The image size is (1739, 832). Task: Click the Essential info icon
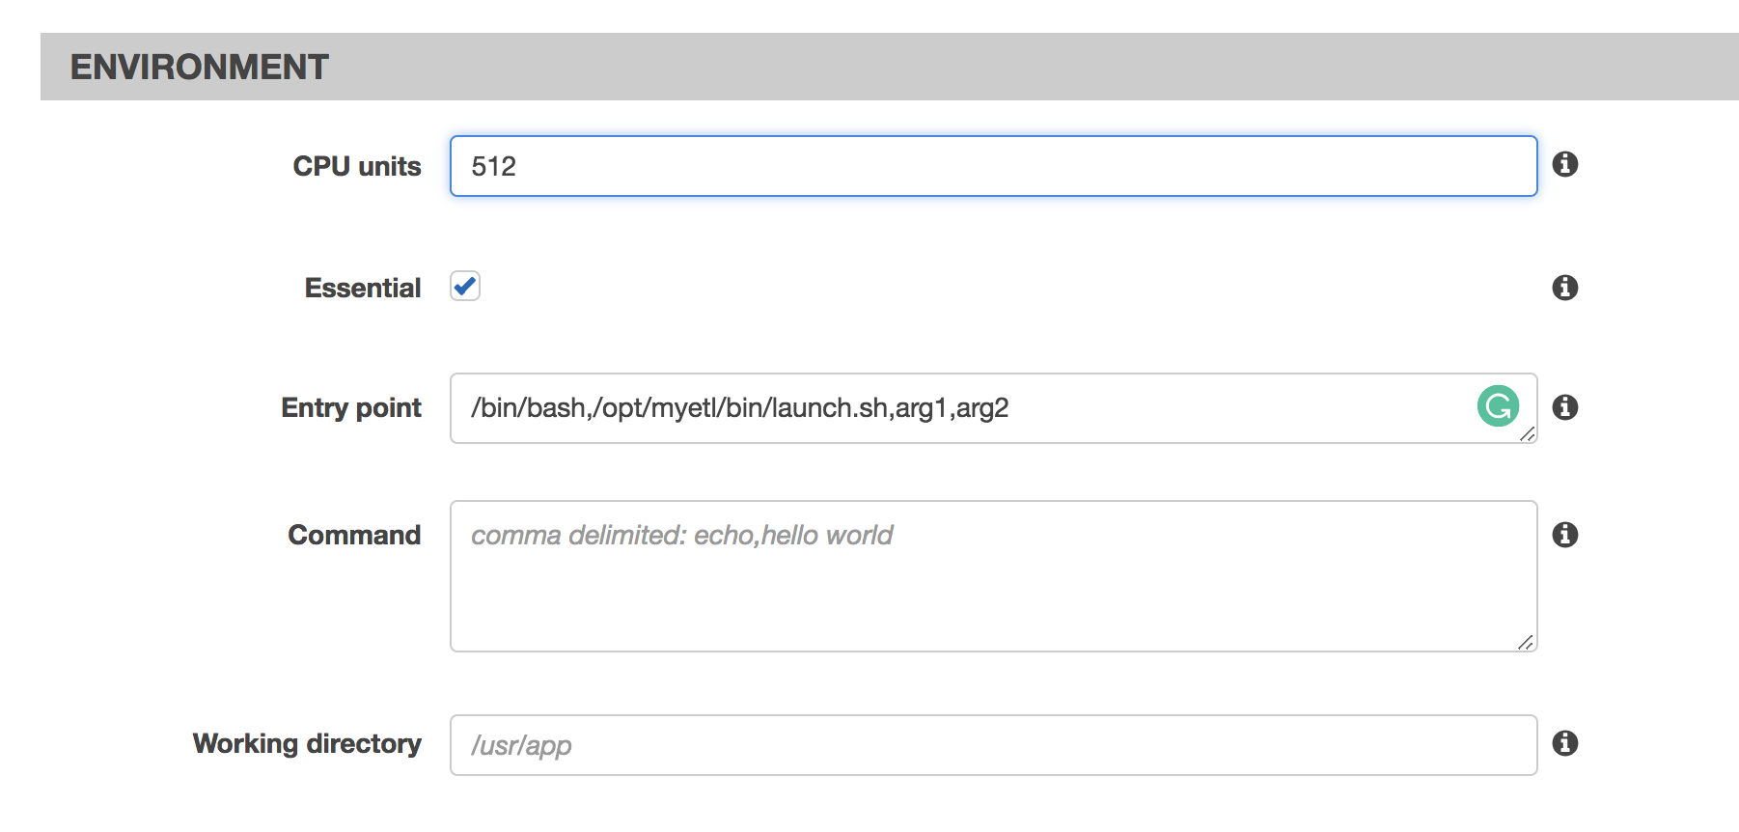pos(1564,288)
